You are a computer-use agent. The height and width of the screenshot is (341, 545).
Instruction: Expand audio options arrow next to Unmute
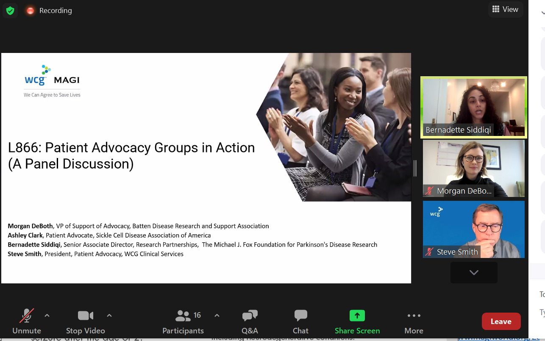coord(47,316)
